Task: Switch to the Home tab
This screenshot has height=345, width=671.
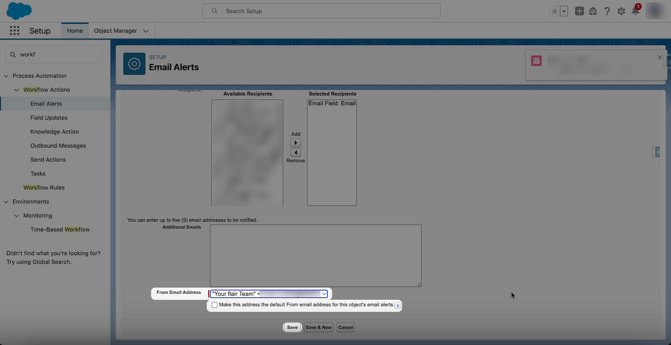Action: click(x=75, y=31)
